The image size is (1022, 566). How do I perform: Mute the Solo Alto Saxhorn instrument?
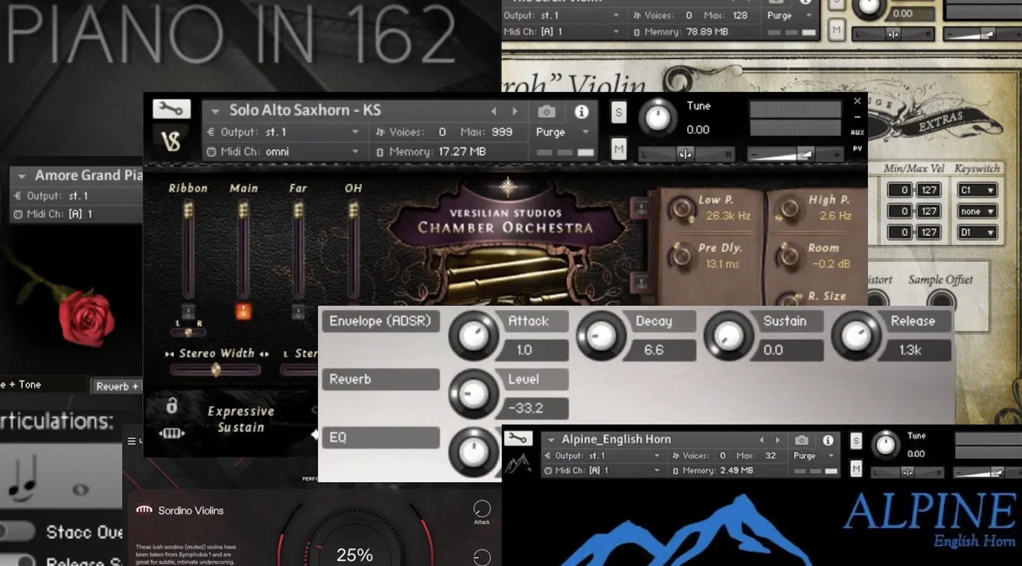point(619,150)
